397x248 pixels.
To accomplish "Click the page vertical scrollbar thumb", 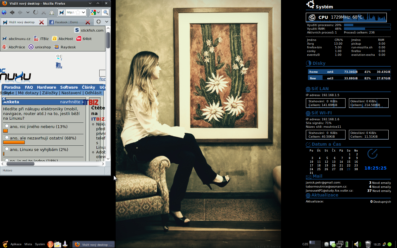I will coord(108,40).
